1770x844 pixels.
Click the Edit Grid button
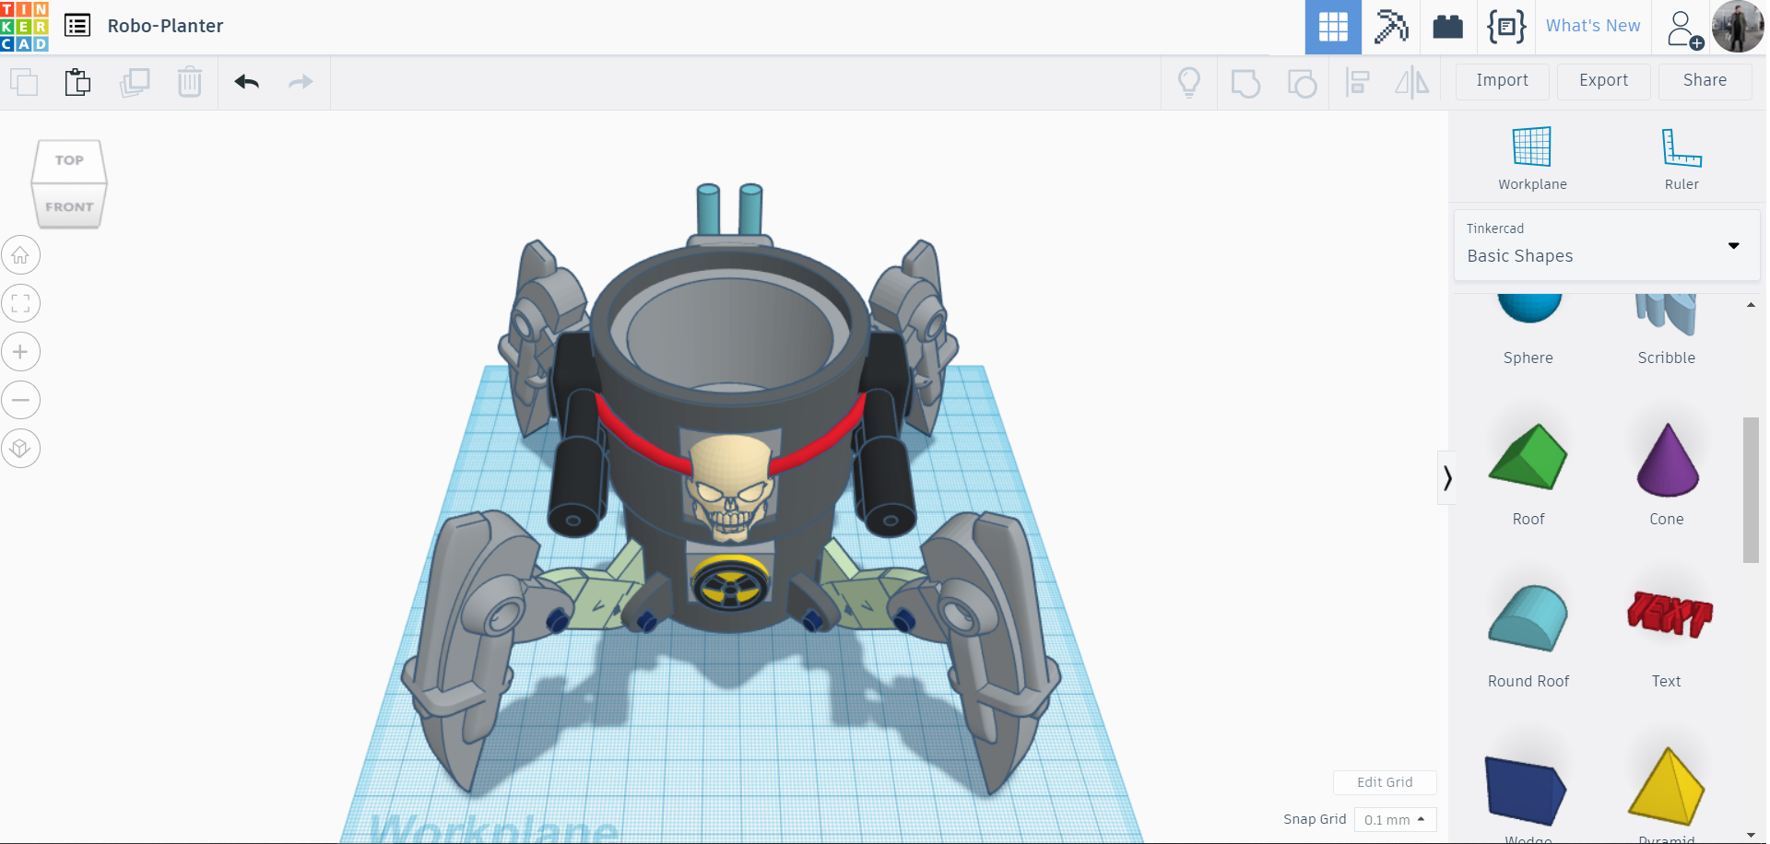point(1385,782)
